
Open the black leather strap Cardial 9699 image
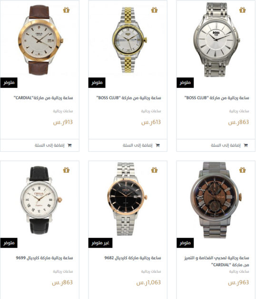40,200
